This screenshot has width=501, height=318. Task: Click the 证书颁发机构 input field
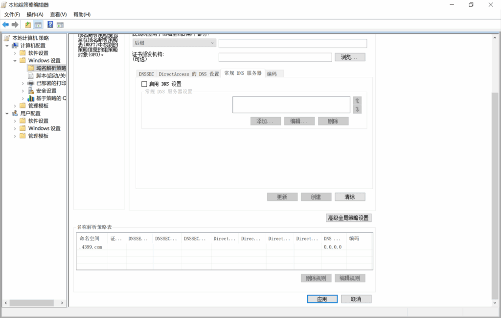tap(275, 57)
